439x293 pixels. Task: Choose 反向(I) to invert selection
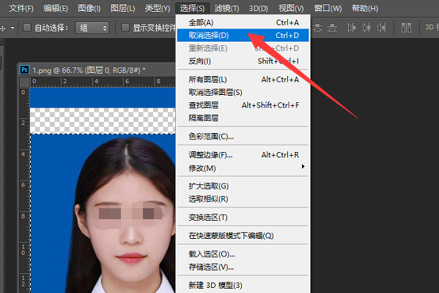243,61
